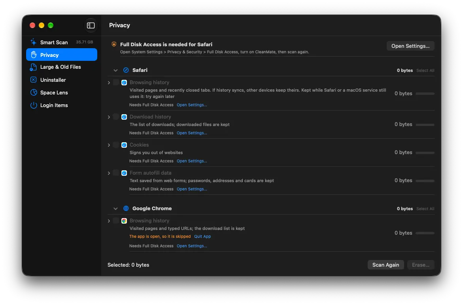Click Safari icon beside Form autofill data
The width and height of the screenshot is (463, 305).
tap(124, 173)
